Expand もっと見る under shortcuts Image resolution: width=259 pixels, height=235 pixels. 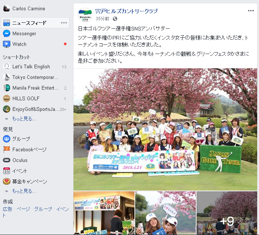tap(24, 119)
